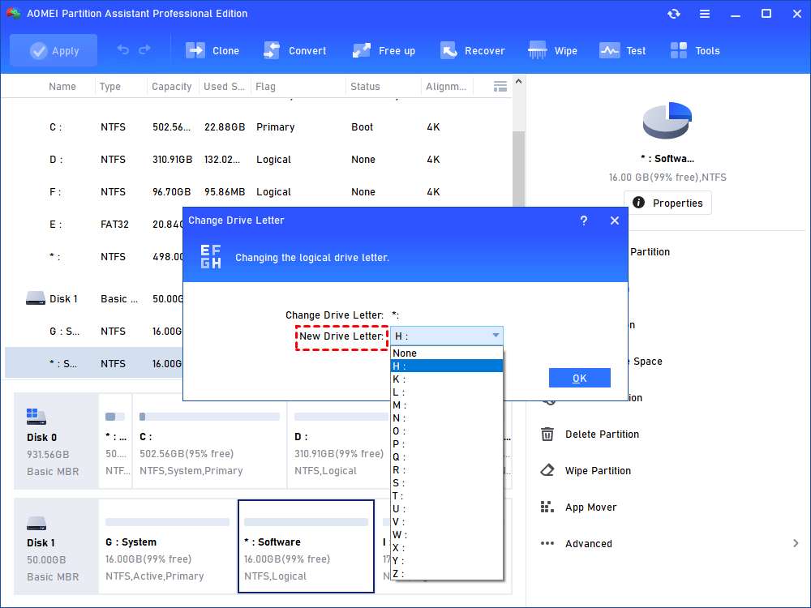
Task: Click the help question mark in dialog
Action: click(583, 221)
